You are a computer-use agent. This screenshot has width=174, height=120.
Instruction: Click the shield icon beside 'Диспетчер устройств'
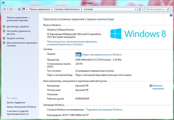point(4,26)
